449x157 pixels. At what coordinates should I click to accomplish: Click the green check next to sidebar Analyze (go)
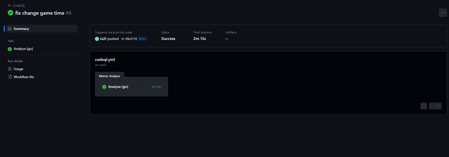(x=10, y=49)
